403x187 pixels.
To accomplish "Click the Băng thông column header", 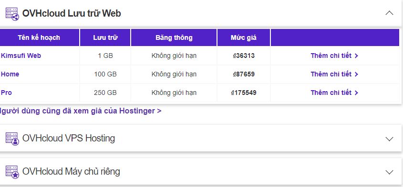I will click(174, 37).
